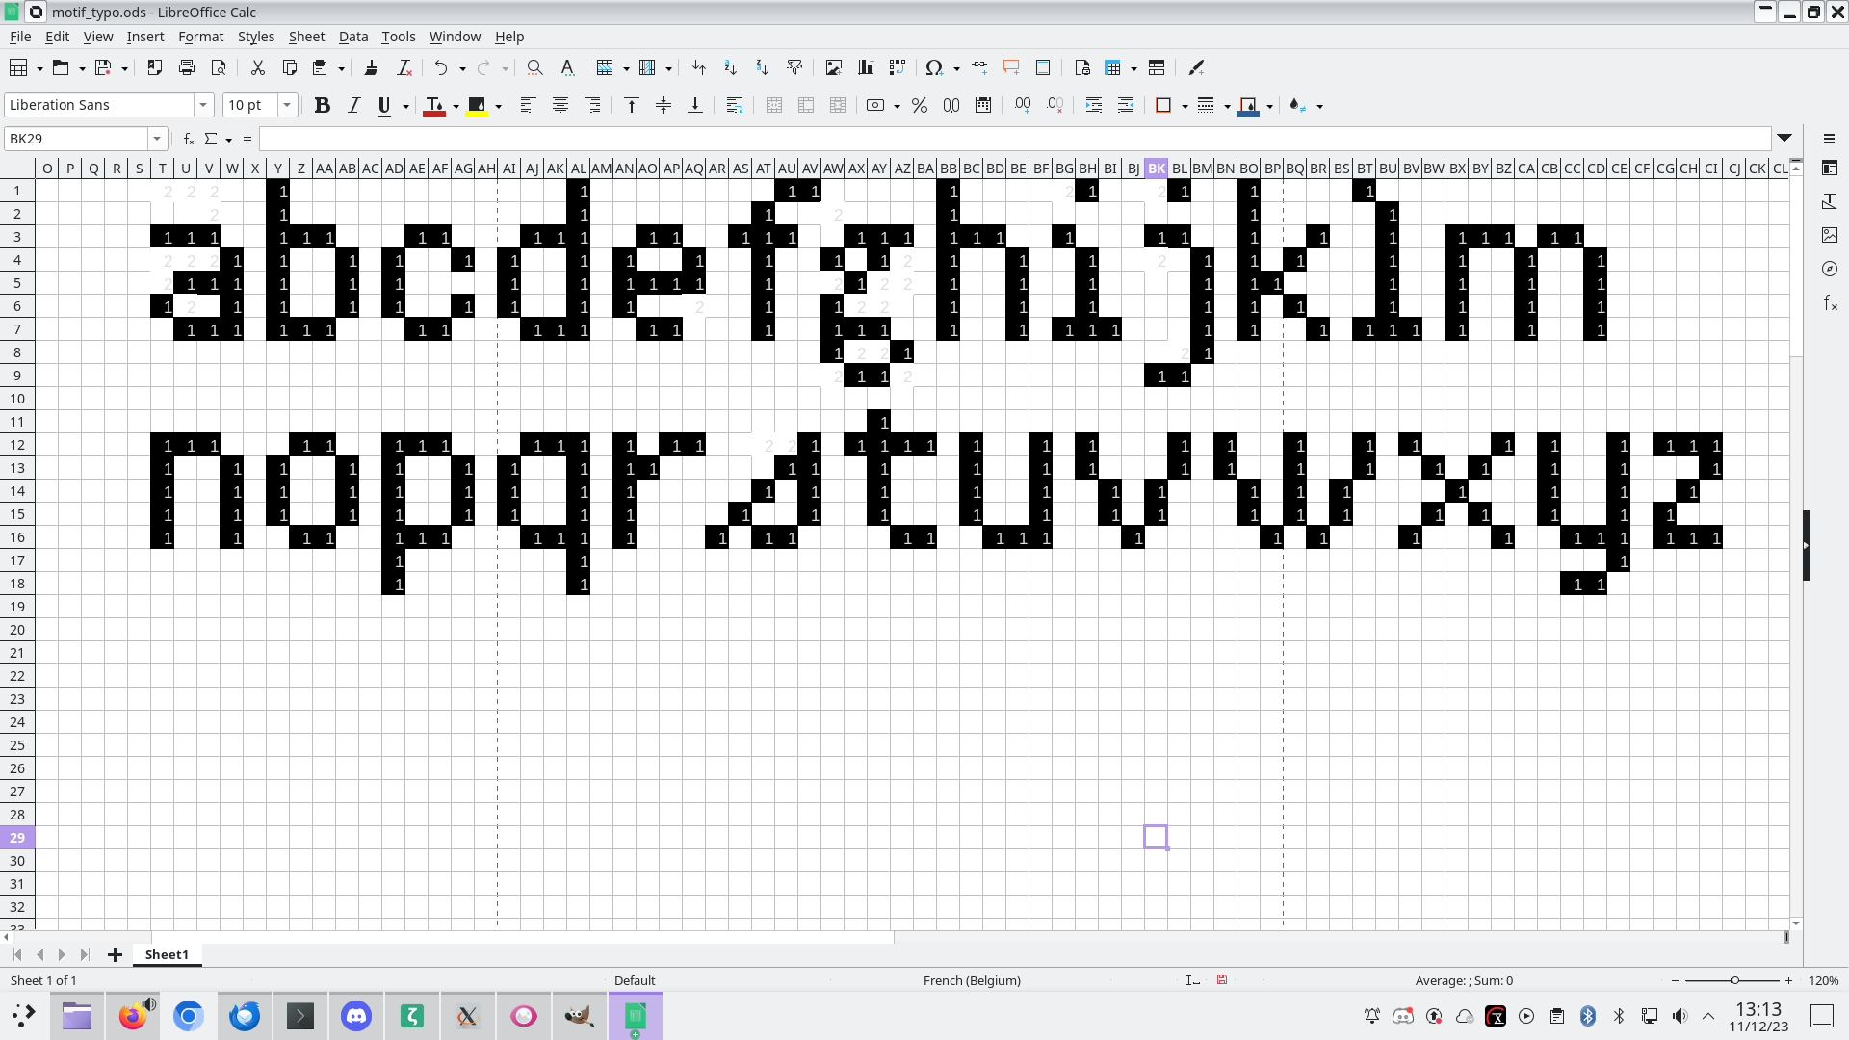Click the AutoFilter funnel icon

794,67
